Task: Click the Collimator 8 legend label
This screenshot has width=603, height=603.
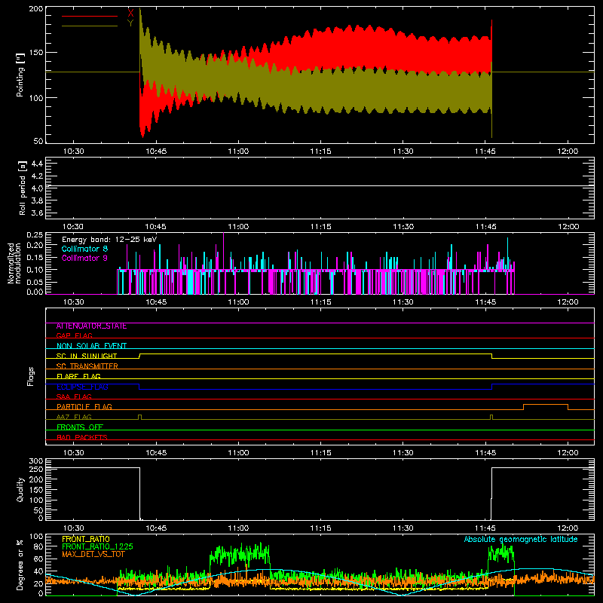Action: [84, 249]
